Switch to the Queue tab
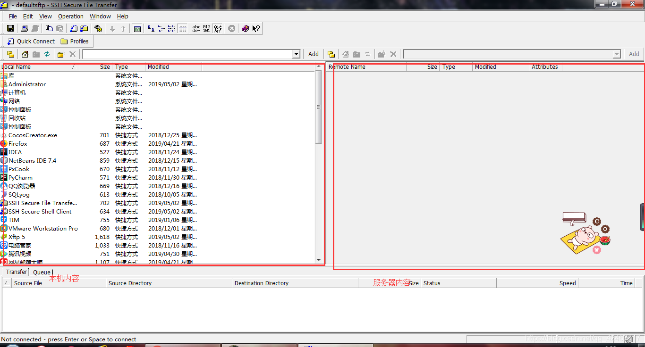 pyautogui.click(x=42, y=272)
